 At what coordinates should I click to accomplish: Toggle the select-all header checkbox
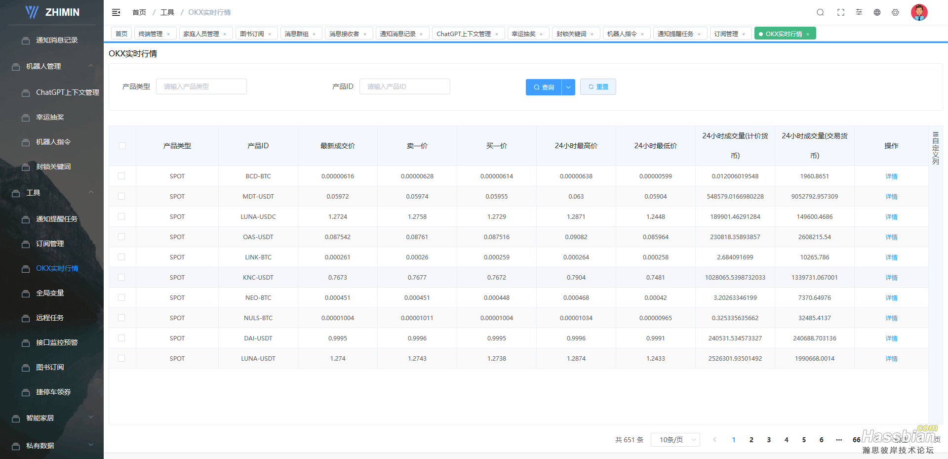click(122, 146)
